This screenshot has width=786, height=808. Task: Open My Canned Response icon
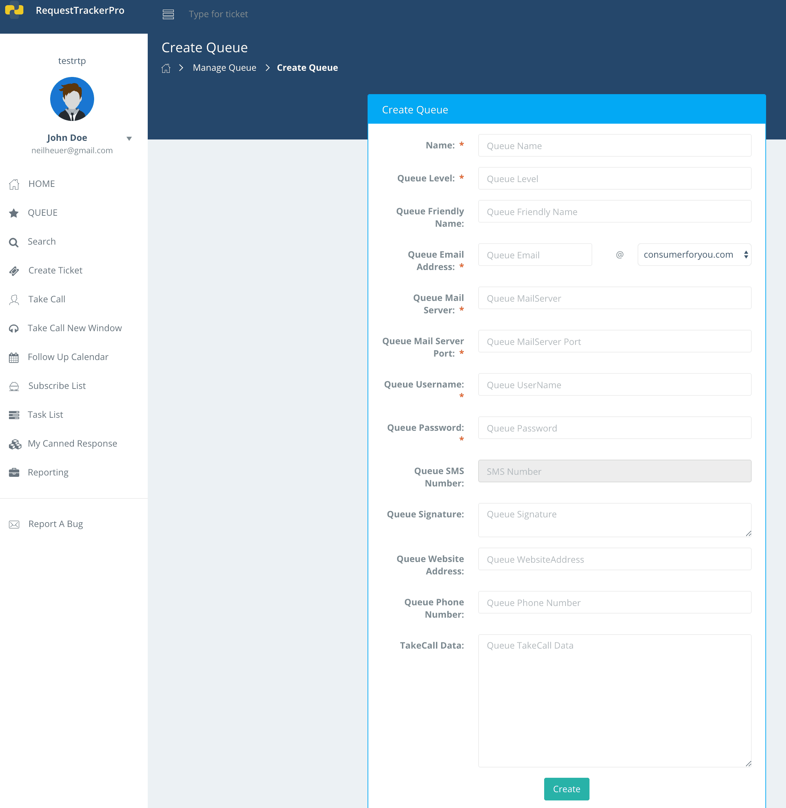(14, 444)
